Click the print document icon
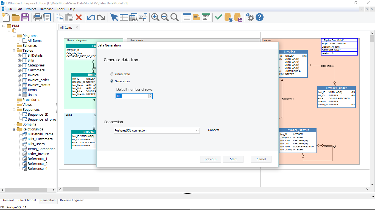The image size is (375, 210). pyautogui.click(x=38, y=17)
